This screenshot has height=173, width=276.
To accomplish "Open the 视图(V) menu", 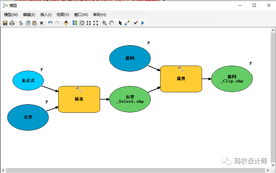I will (63, 15).
